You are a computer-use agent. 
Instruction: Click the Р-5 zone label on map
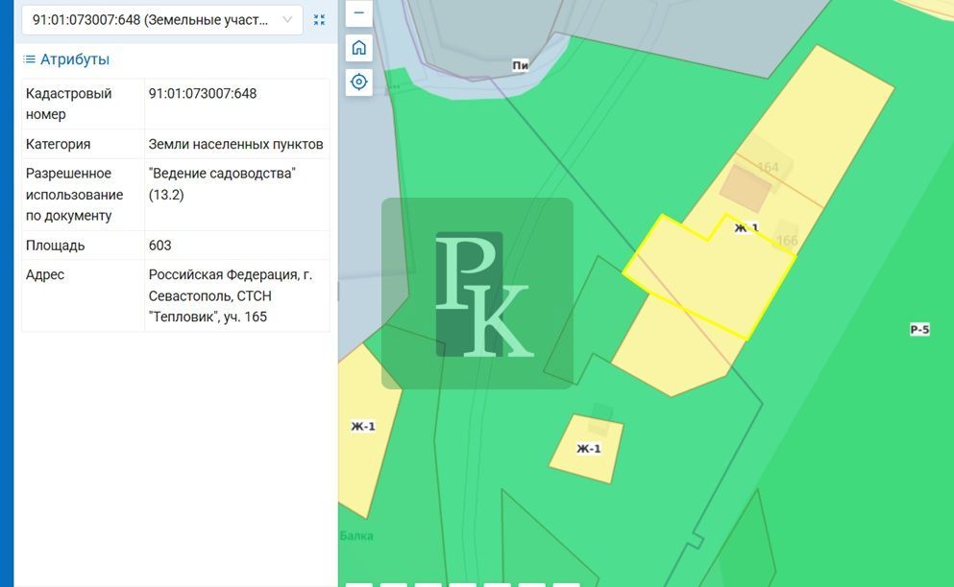click(919, 329)
